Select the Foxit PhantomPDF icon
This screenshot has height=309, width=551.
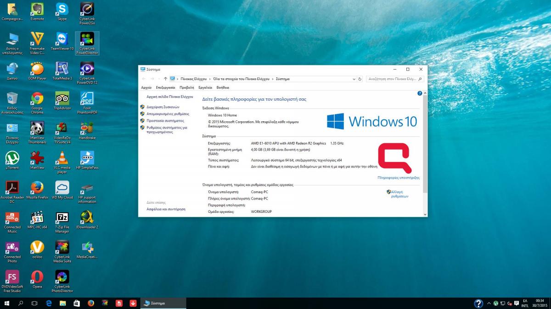pos(87,103)
